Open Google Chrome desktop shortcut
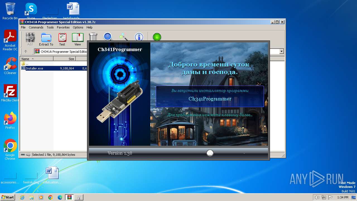 (x=10, y=150)
